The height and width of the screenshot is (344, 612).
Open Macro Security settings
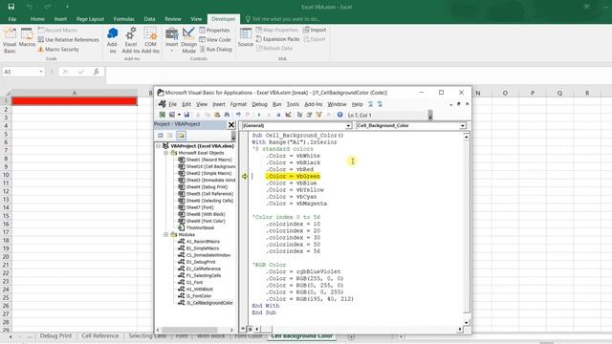tap(58, 50)
